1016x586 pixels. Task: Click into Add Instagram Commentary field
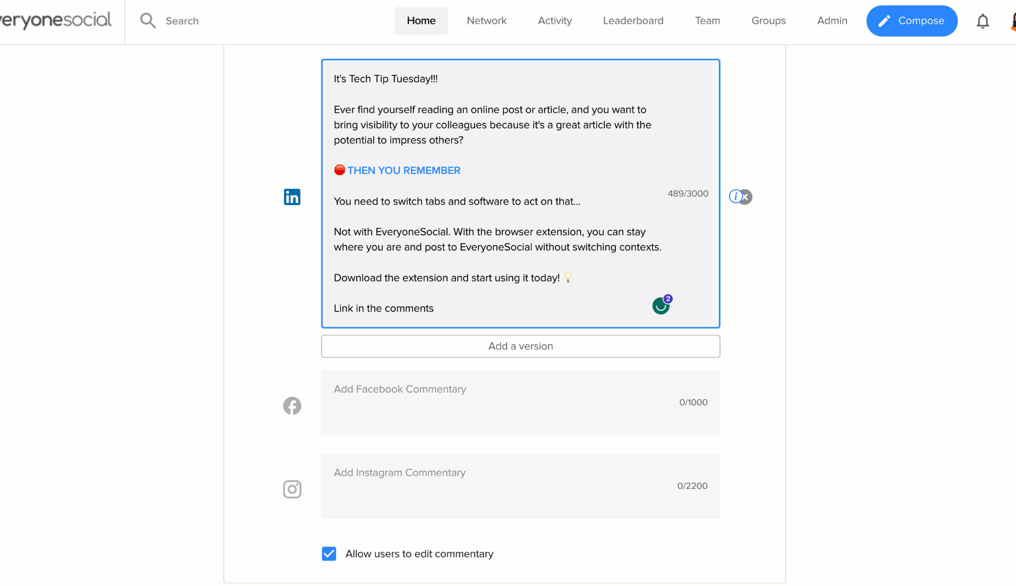(521, 486)
